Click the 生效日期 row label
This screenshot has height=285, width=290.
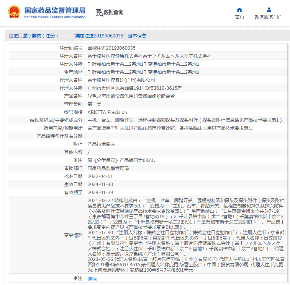coord(73,185)
